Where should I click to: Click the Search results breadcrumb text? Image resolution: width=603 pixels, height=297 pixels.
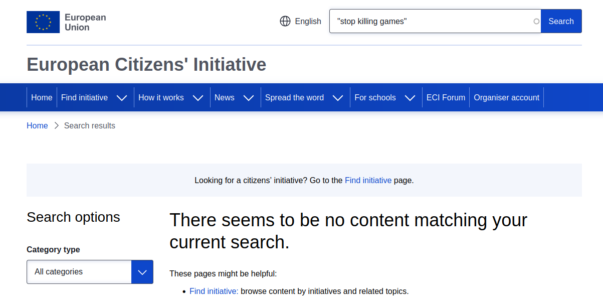coord(90,126)
